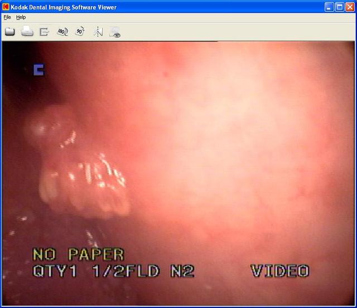The width and height of the screenshot is (357, 308).
Task: Minimize the Kodak viewer window
Action: click(330, 7)
